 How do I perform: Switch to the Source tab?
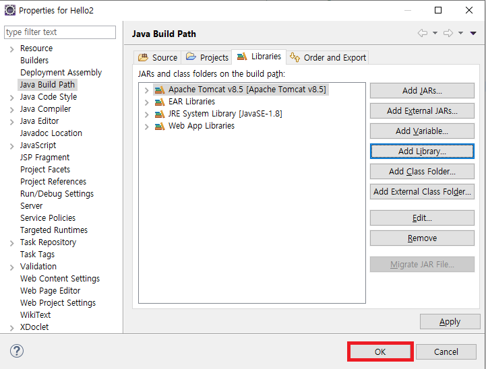[158, 58]
